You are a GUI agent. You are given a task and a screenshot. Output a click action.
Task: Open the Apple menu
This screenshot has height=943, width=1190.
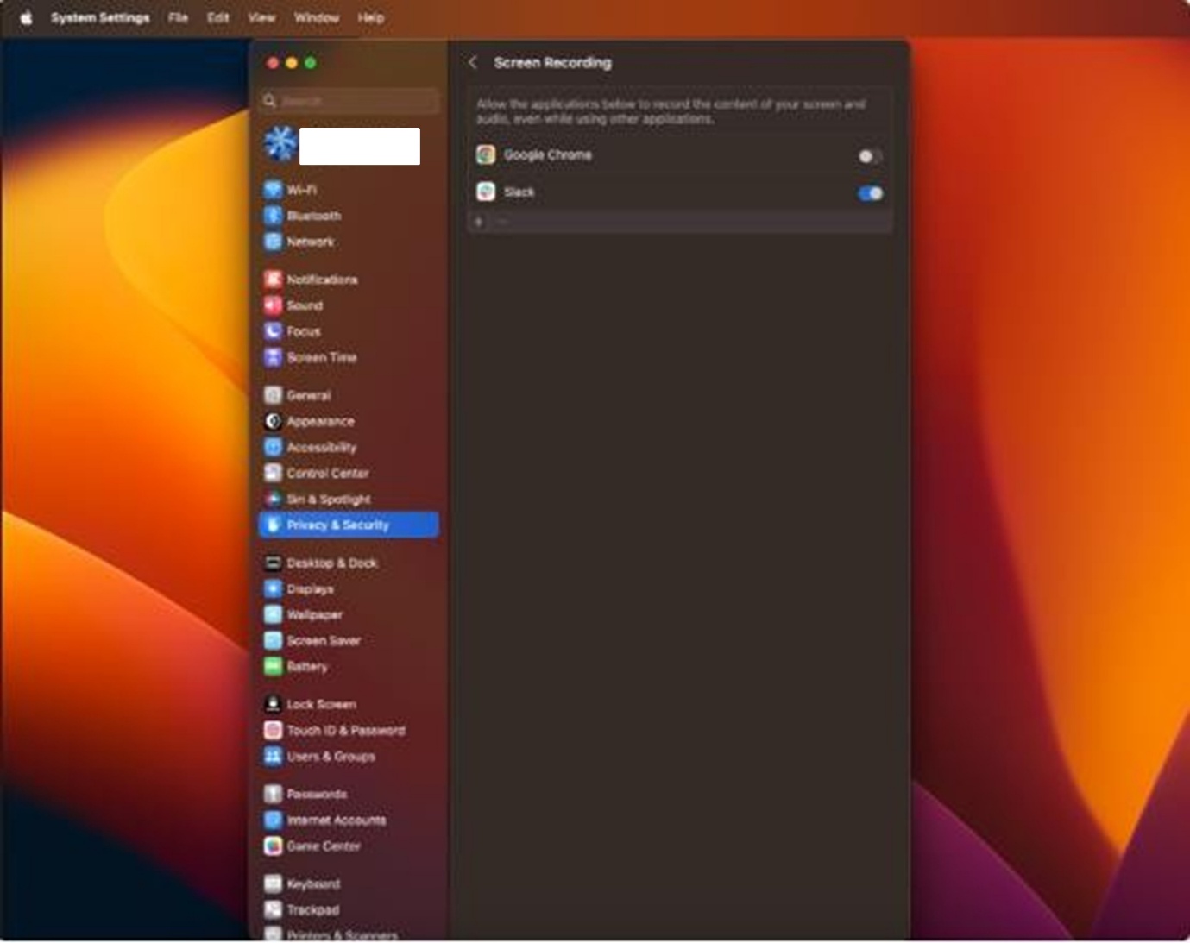pyautogui.click(x=25, y=16)
